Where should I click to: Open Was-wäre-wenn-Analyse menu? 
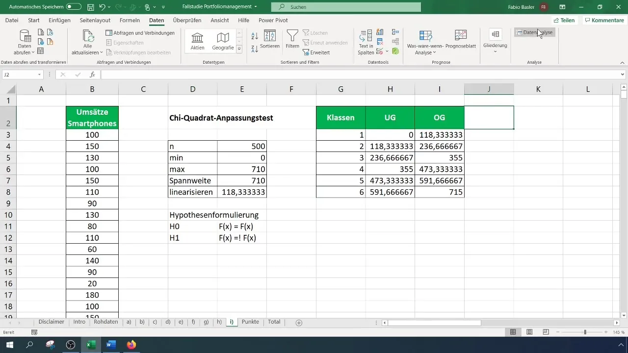click(x=425, y=42)
